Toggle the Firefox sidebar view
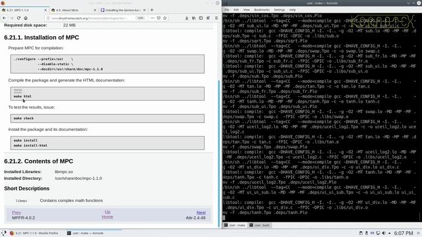Image resolution: width=422 pixels, height=237 pixels. 200,18
